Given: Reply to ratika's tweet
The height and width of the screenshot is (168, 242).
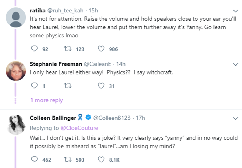Looking at the screenshot, I should (34, 49).
